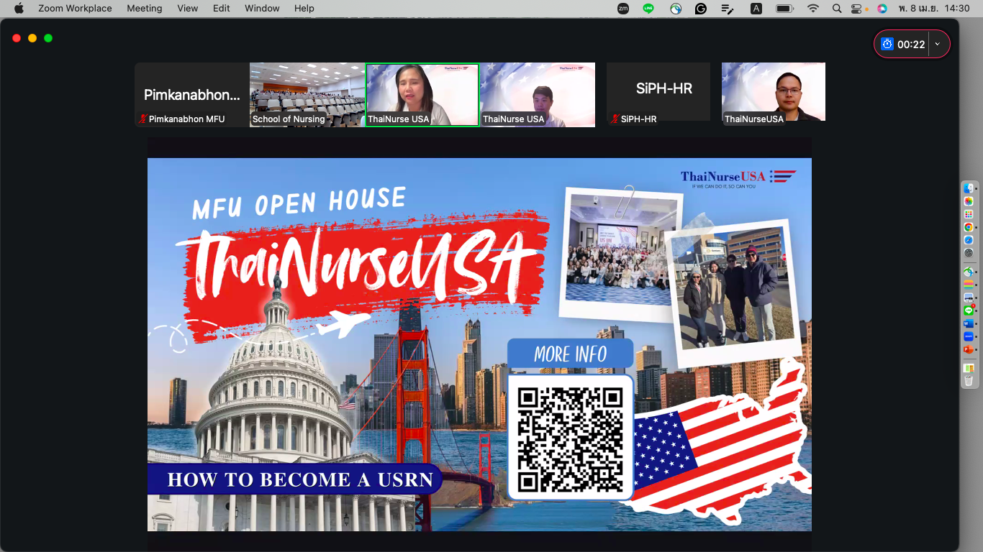983x552 pixels.
Task: Open the Apple menu
Action: [x=19, y=9]
